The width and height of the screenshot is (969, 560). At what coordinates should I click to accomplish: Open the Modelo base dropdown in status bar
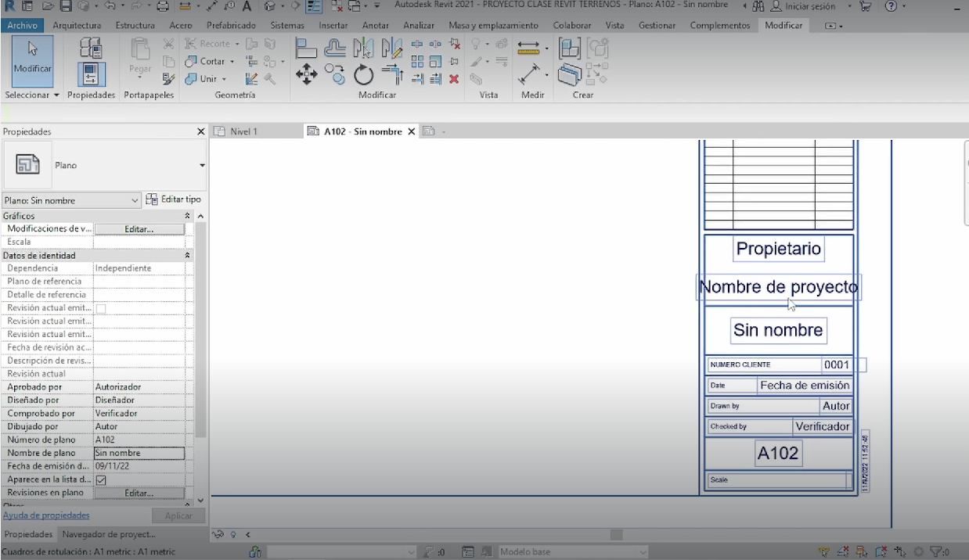click(643, 552)
